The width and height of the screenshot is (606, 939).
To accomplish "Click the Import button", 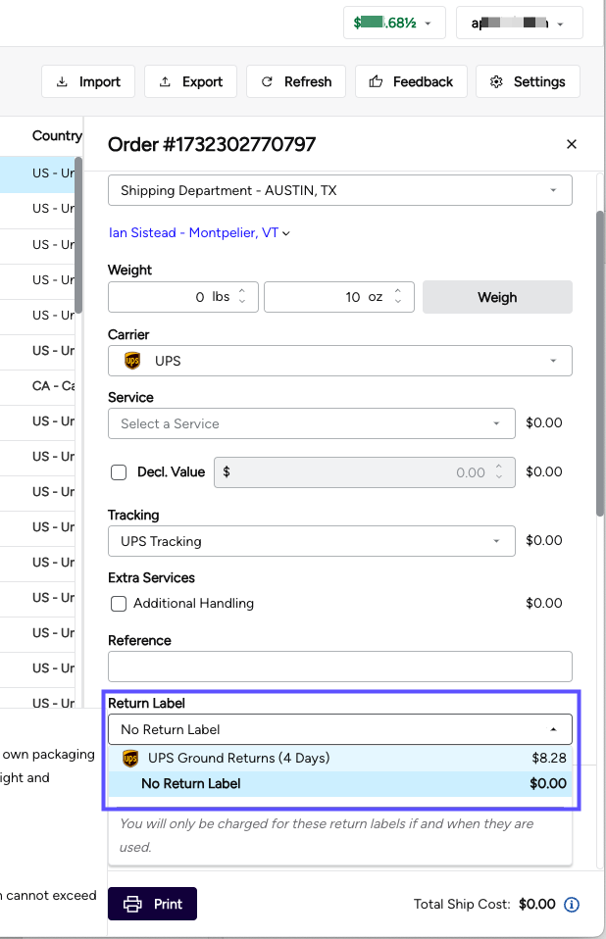I will [88, 81].
